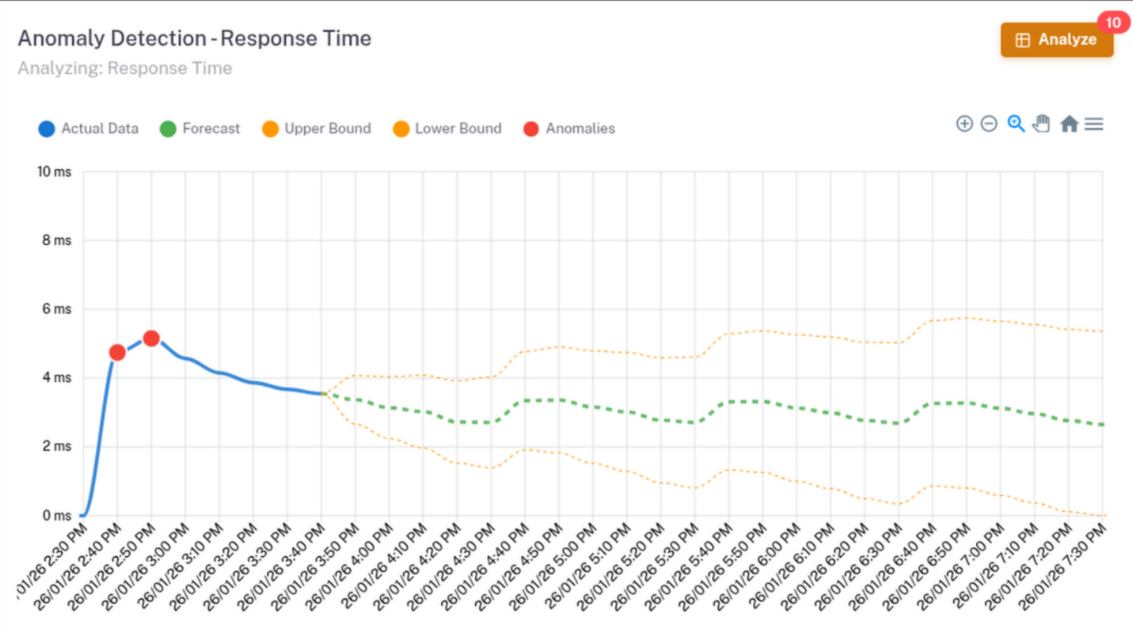
Task: Hide the Forecast series via its legend entry
Action: [x=201, y=129]
